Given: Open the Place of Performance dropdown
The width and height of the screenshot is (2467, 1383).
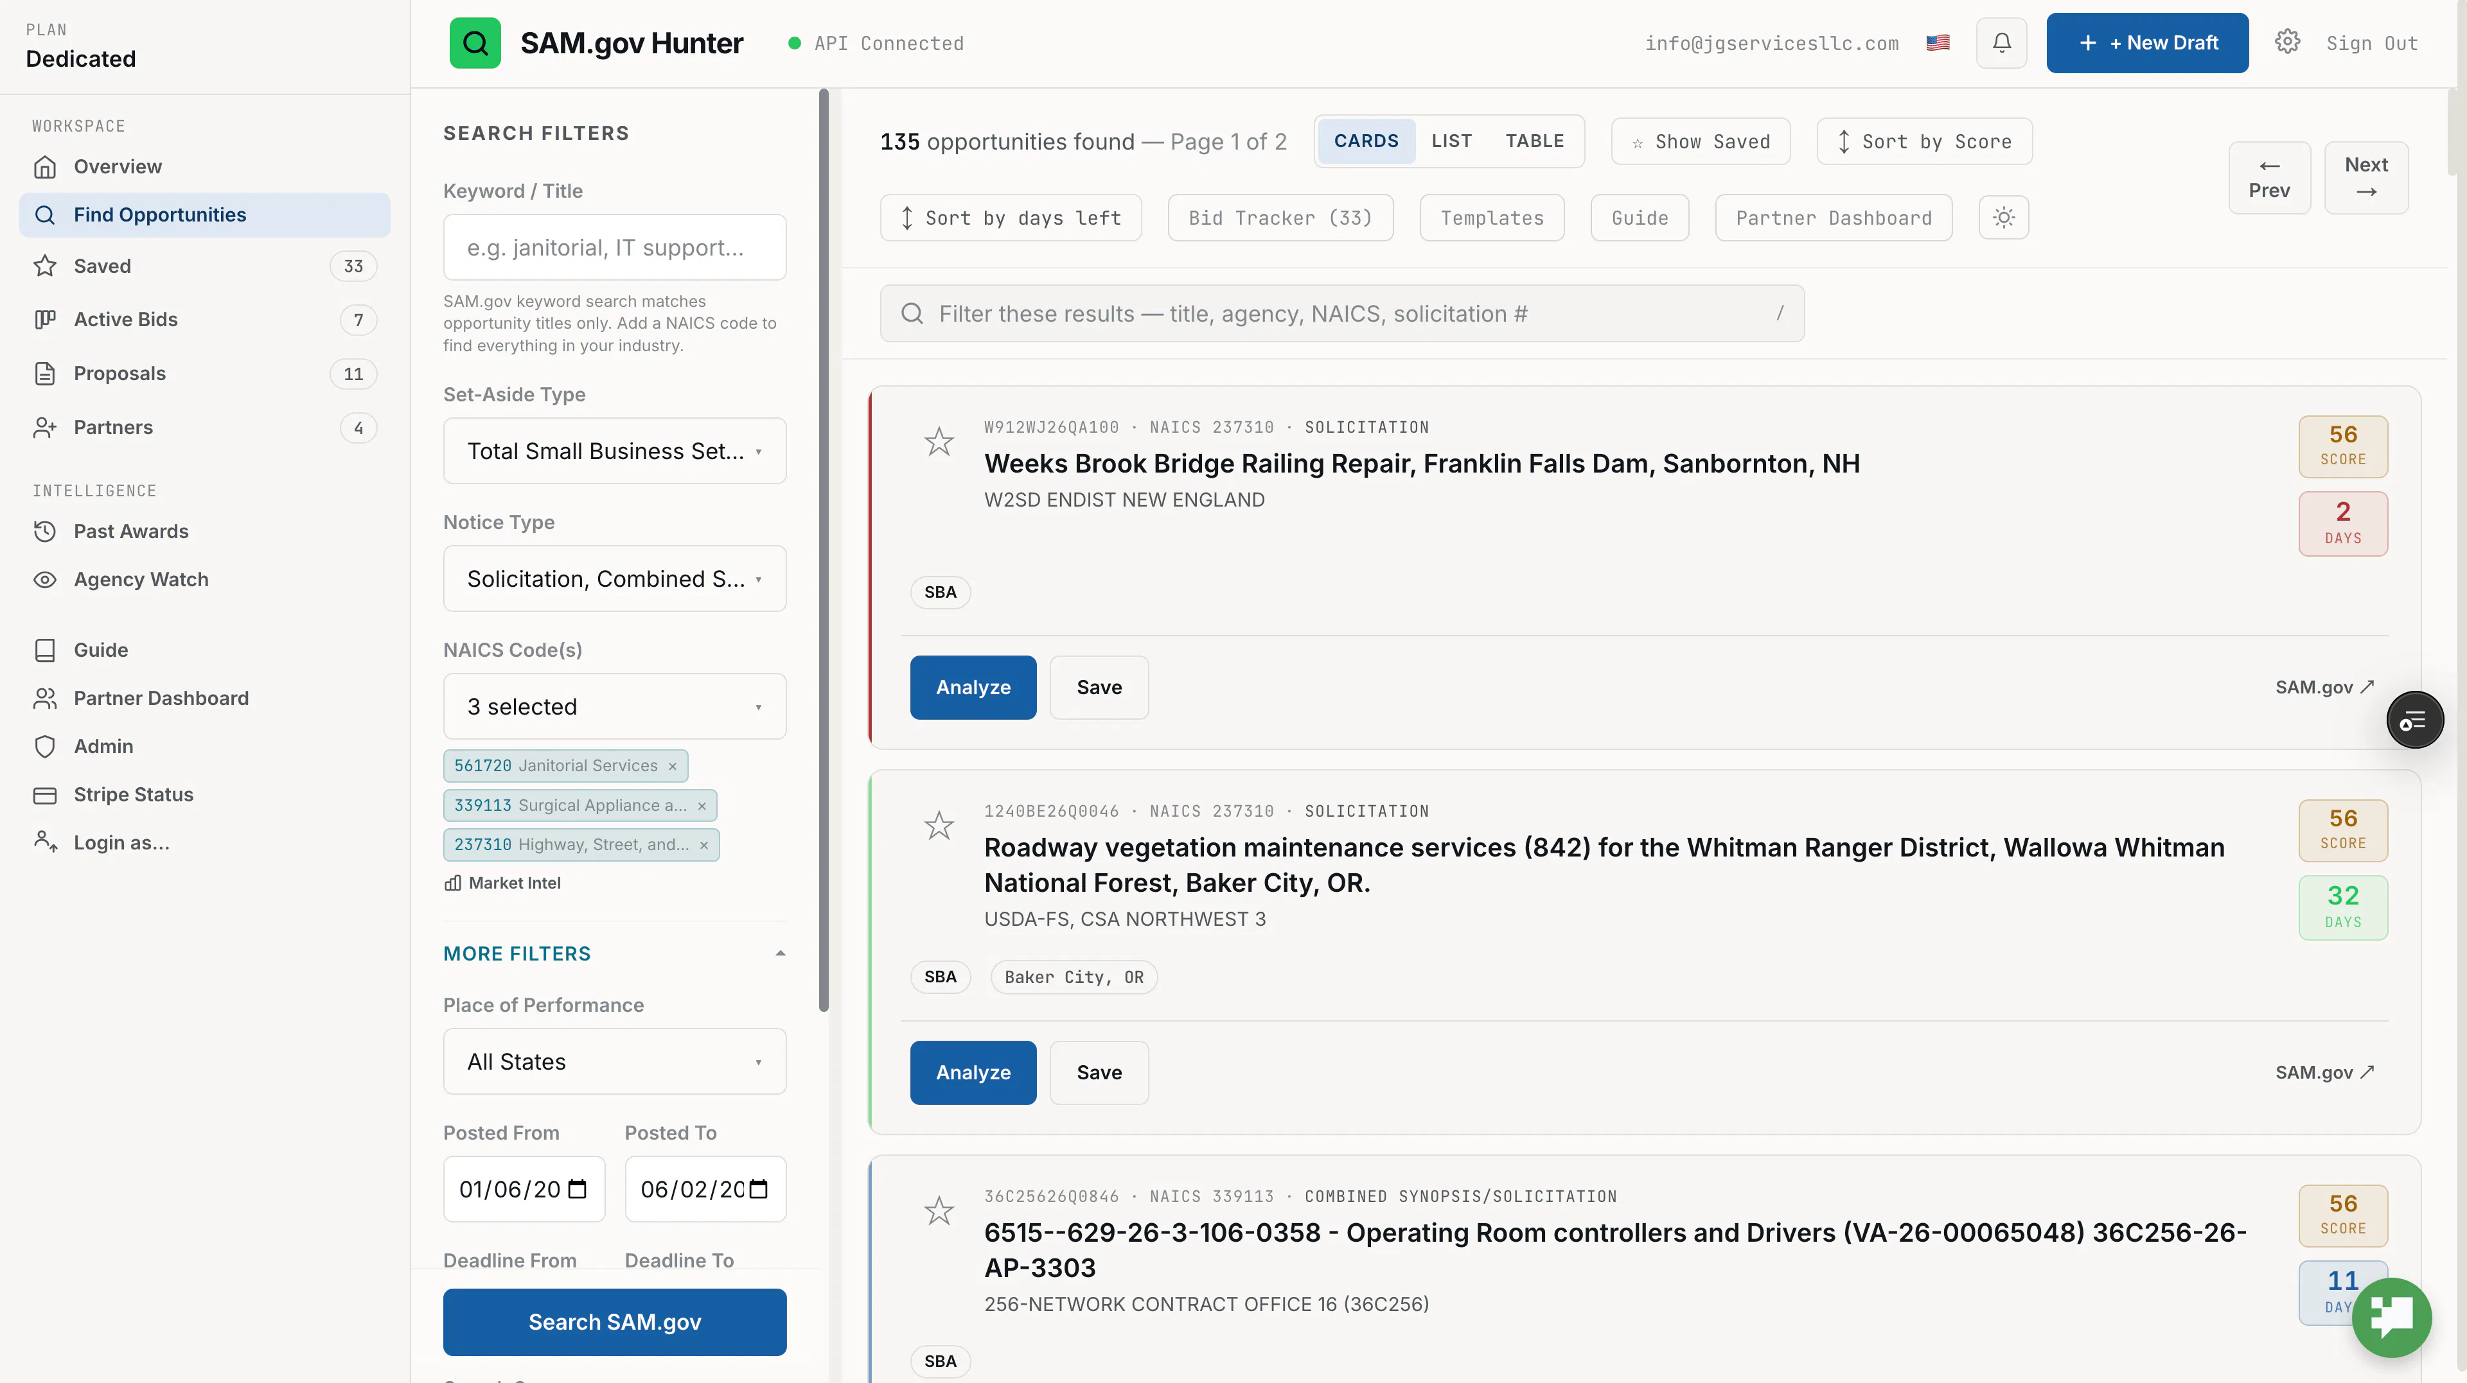Looking at the screenshot, I should (615, 1061).
